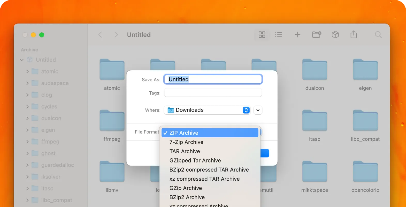Expand the atomic folder in sidebar
406x207 pixels.
click(27, 71)
